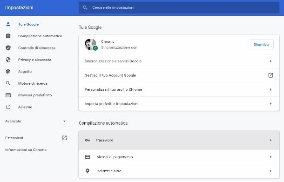Select Motore di ricerca in the sidebar

click(33, 83)
